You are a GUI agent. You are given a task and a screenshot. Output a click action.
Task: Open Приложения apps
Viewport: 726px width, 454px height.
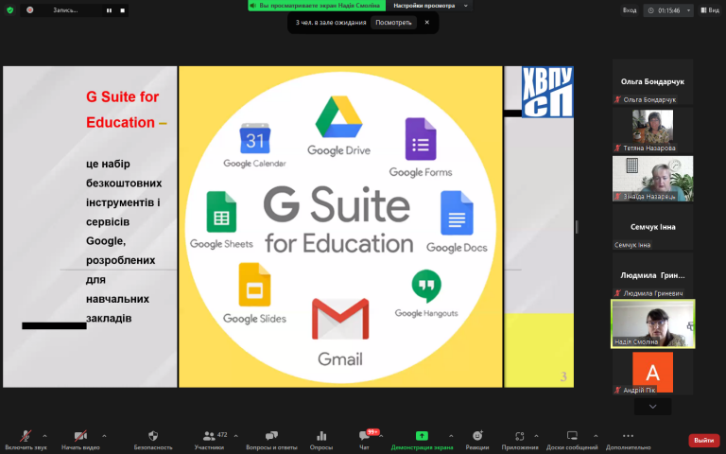pyautogui.click(x=520, y=440)
